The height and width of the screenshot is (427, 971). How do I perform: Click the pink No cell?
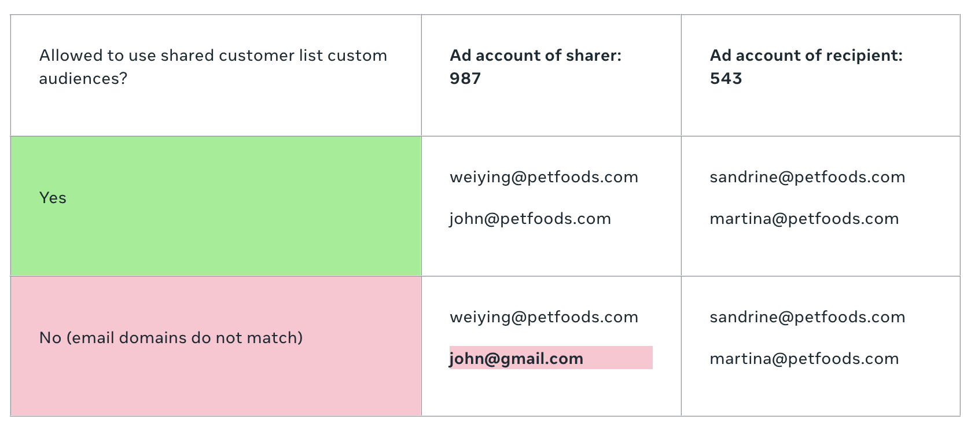(216, 346)
